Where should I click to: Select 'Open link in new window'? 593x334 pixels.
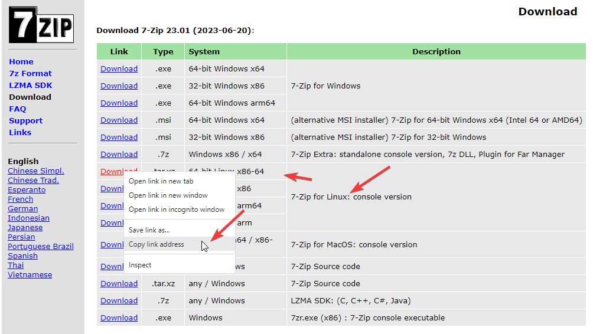(x=168, y=195)
